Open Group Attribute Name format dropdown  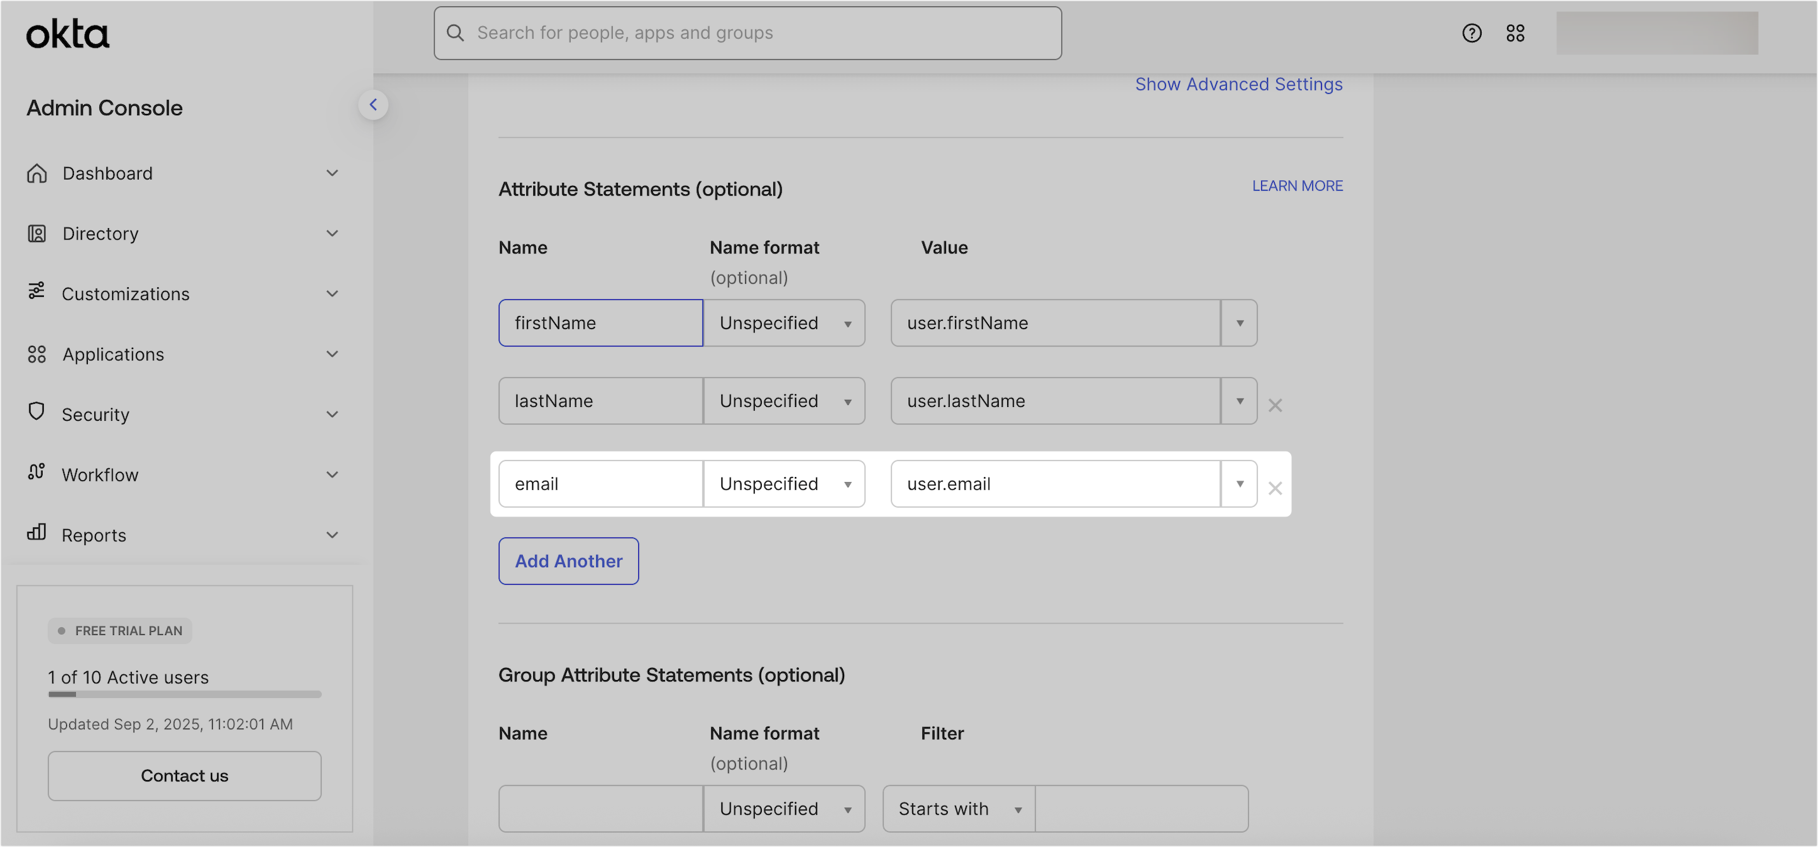click(784, 809)
